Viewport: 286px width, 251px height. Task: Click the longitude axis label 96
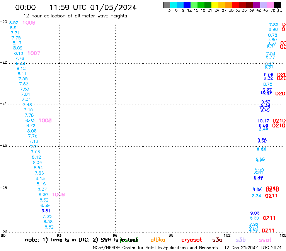115,236
